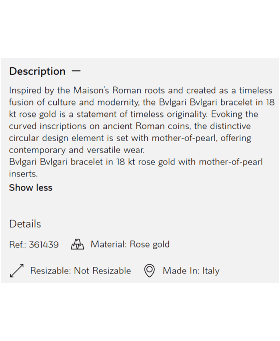This screenshot has height=341, width=280.
Task: Click the Details heading
Action: tap(25, 224)
